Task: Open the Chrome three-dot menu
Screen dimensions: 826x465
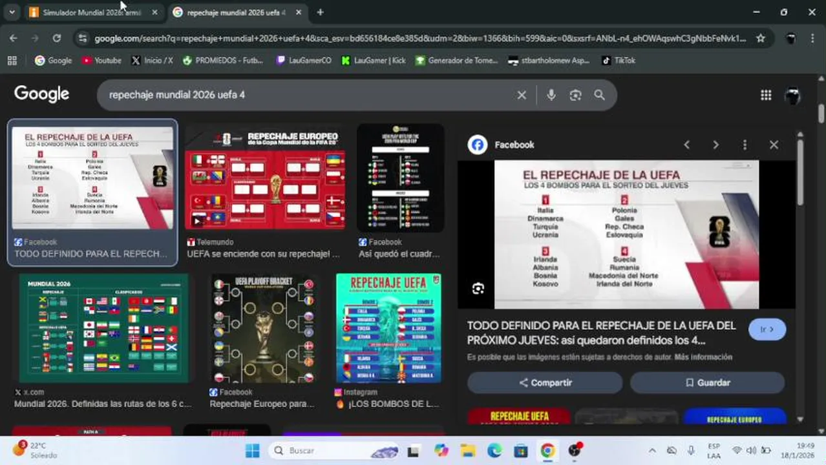Action: (812, 39)
